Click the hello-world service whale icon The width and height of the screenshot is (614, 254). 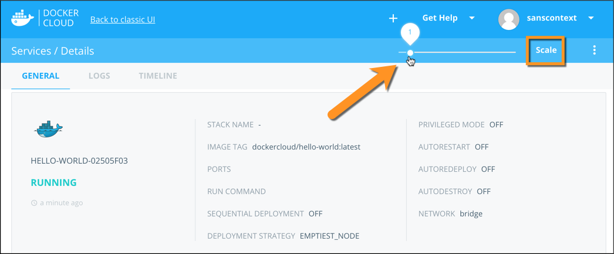point(49,129)
